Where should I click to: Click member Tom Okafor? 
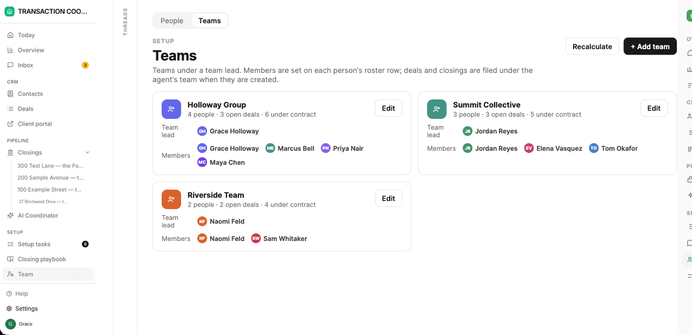click(614, 149)
